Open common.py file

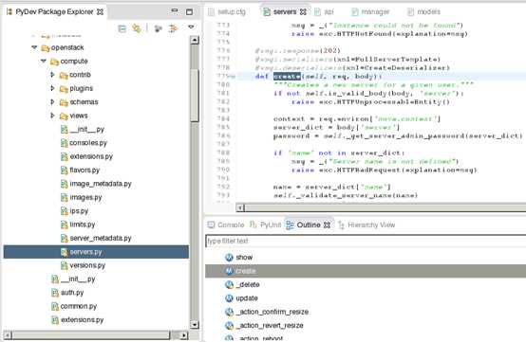click(x=74, y=307)
